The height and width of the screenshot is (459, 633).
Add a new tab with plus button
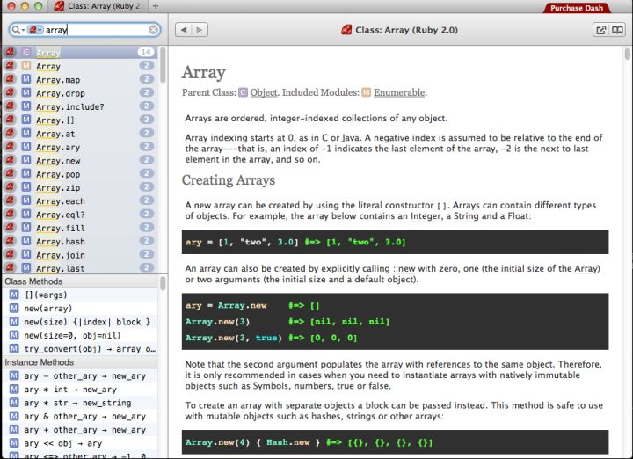pyautogui.click(x=156, y=6)
